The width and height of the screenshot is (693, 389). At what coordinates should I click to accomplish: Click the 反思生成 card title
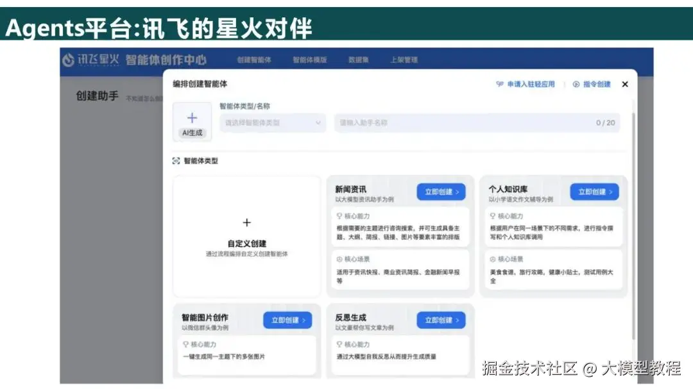click(x=350, y=317)
